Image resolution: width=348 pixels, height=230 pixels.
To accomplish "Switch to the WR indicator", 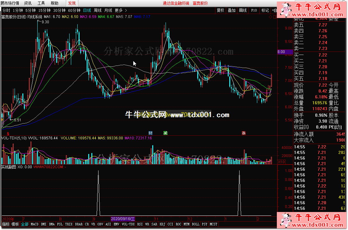I will click(x=147, y=224).
